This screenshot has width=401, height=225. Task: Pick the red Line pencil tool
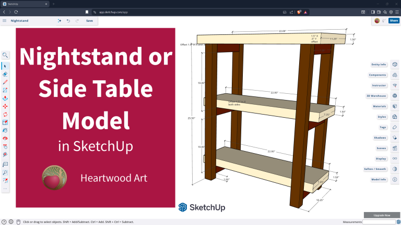click(x=5, y=82)
